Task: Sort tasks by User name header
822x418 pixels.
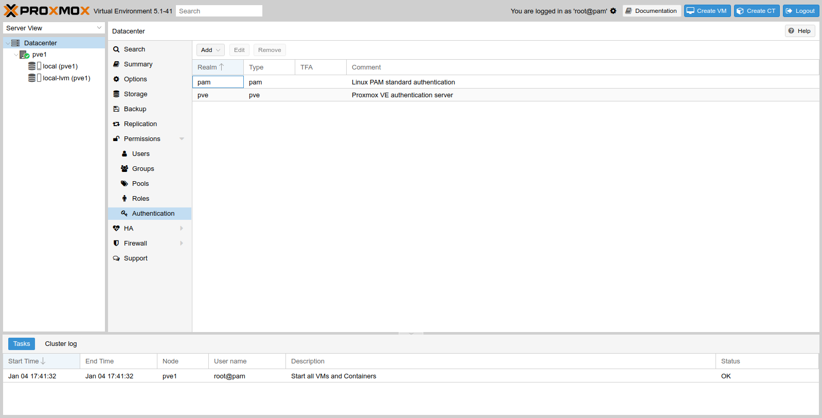Action: [x=247, y=361]
